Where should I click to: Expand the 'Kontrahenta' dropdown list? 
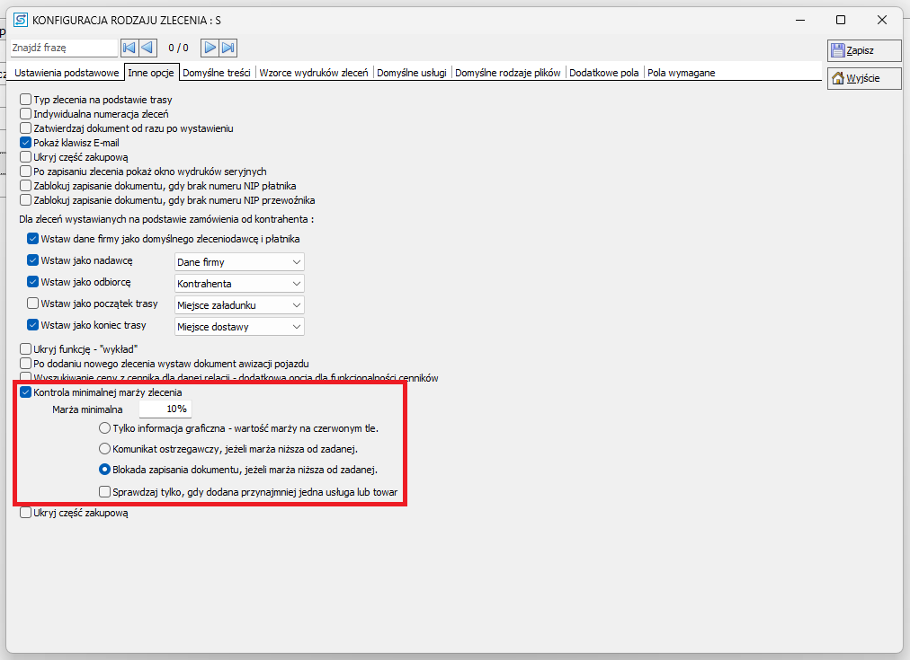pyautogui.click(x=239, y=284)
